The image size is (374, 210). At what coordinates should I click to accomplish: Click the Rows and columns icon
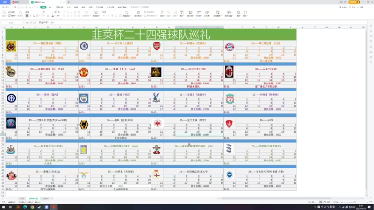point(199,13)
